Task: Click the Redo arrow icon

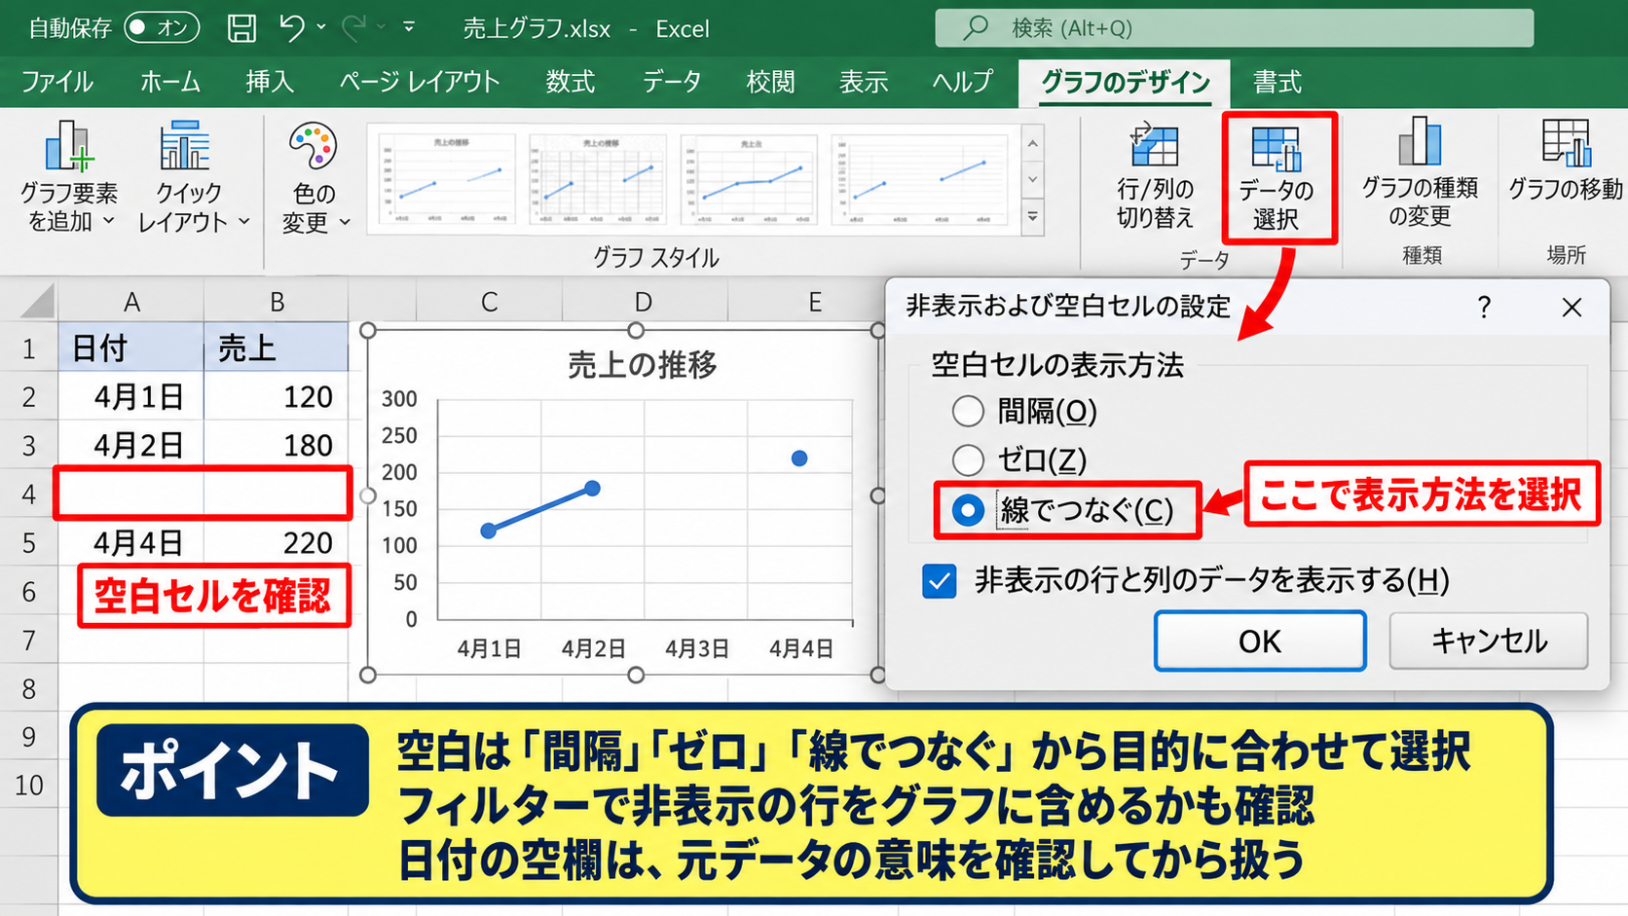Action: click(x=353, y=28)
